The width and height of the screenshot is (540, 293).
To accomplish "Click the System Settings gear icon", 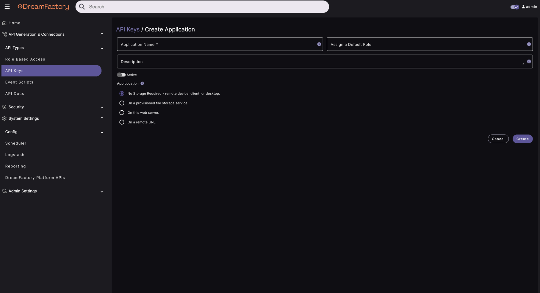I will (4, 118).
